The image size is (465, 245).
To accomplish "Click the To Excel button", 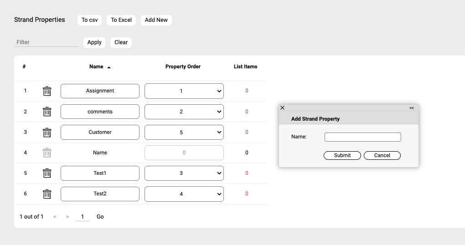I will (121, 20).
